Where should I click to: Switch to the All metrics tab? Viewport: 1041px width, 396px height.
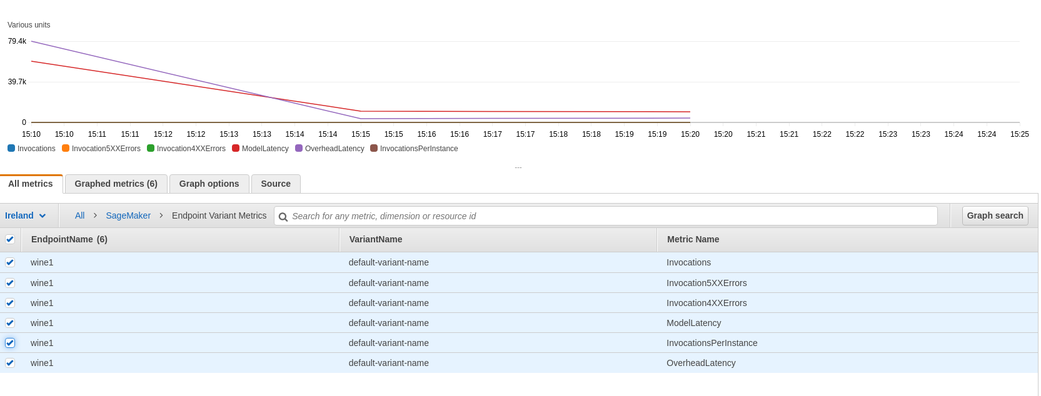[31, 184]
